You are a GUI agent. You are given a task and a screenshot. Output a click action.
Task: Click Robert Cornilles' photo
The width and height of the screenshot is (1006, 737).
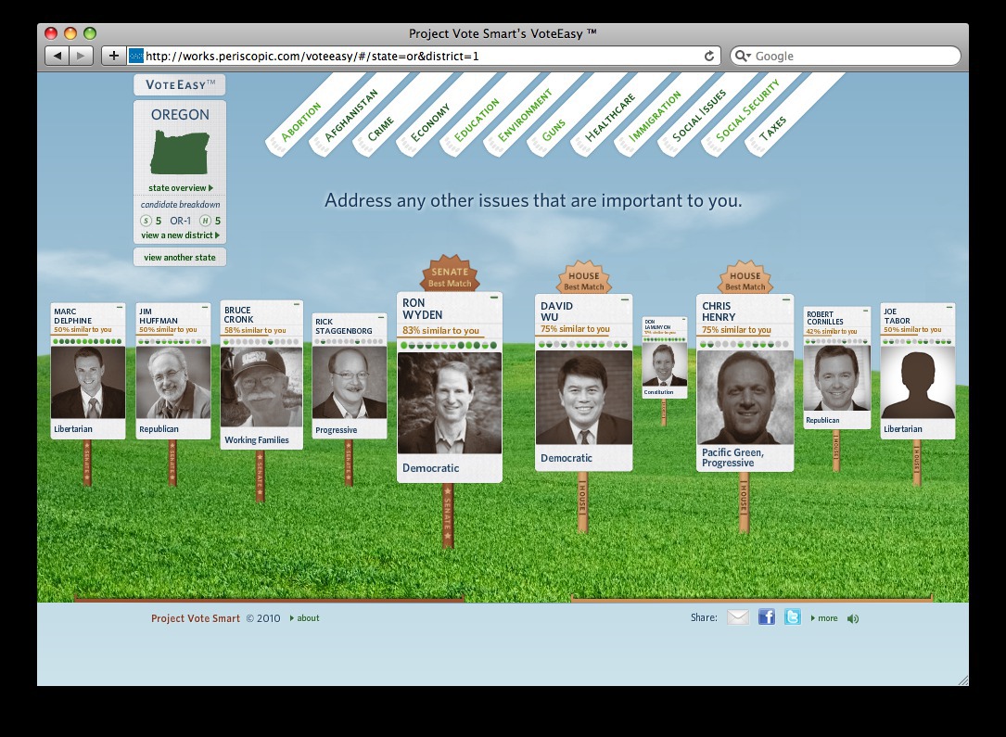[836, 378]
